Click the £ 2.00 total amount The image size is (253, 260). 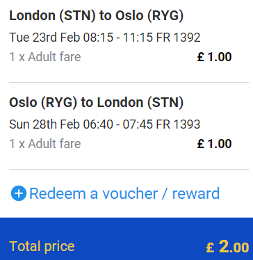point(227,246)
